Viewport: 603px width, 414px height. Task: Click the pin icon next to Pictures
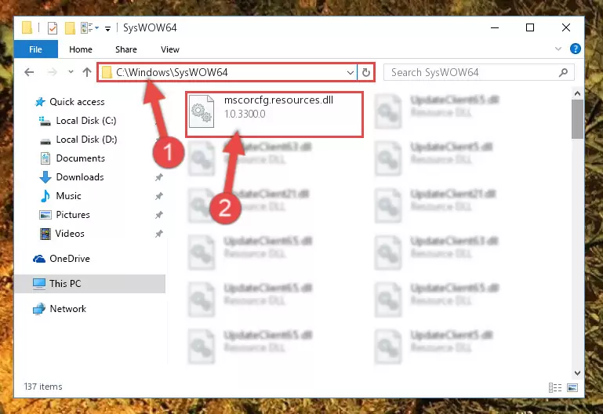coord(159,215)
